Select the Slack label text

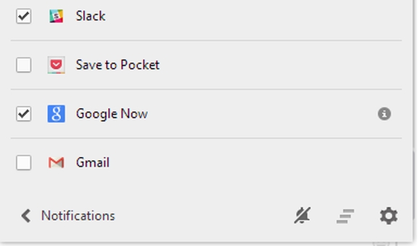(90, 16)
